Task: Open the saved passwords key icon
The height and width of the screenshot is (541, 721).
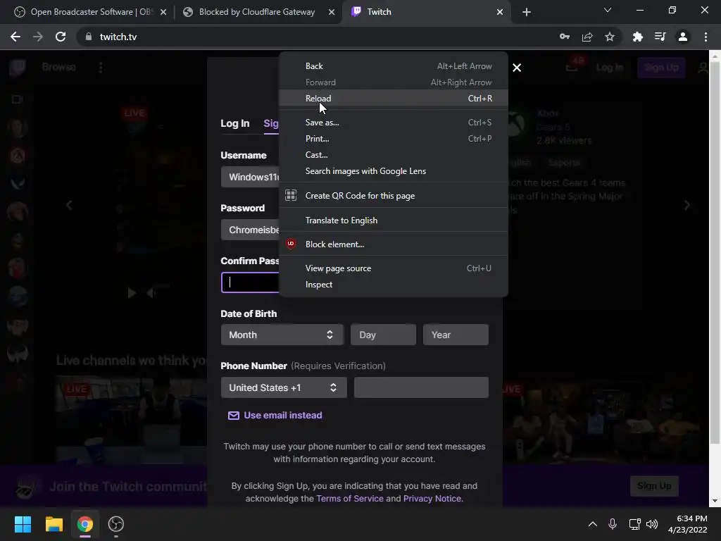Action: (x=564, y=37)
